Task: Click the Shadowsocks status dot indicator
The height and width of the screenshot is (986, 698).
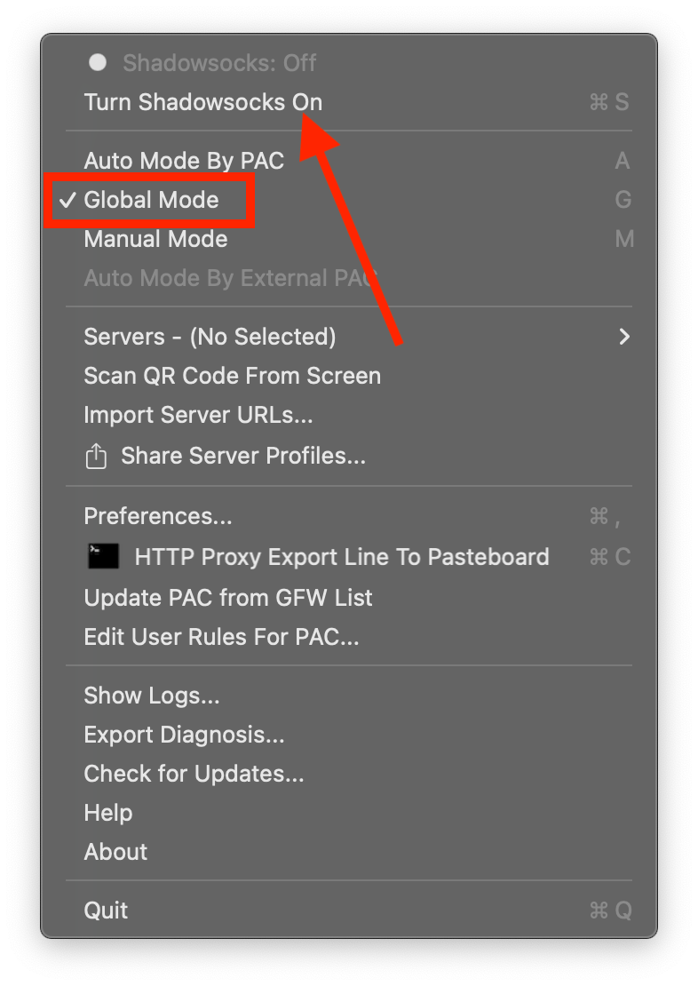Action: click(98, 62)
